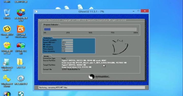The width and height of the screenshot is (183, 96).
Task: Click the Target Partition label
Action: click(49, 65)
